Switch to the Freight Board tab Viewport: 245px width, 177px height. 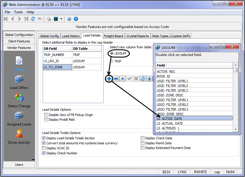click(114, 36)
